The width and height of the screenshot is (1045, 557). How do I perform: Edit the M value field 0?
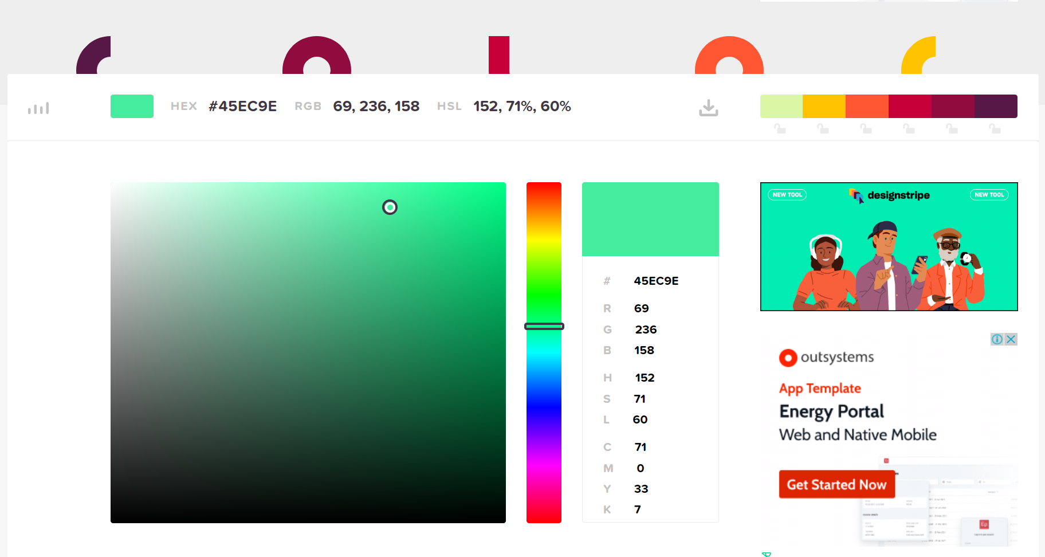coord(641,468)
